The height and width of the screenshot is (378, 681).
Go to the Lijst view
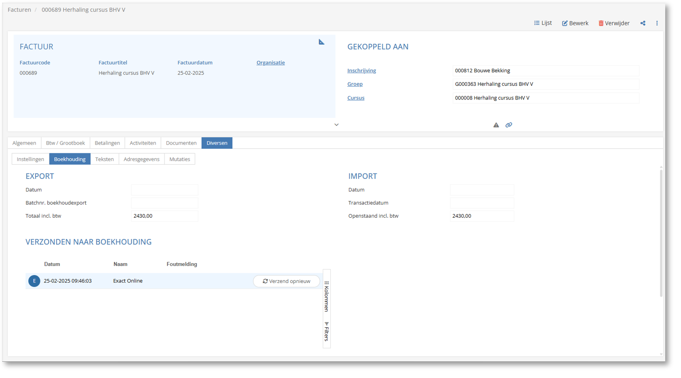coord(542,23)
